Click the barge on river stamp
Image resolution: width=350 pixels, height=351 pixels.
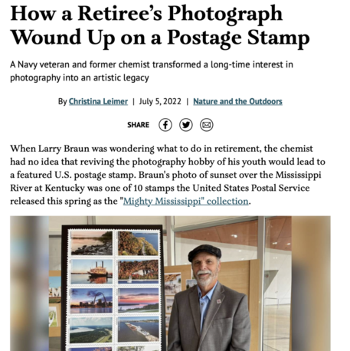(x=138, y=329)
